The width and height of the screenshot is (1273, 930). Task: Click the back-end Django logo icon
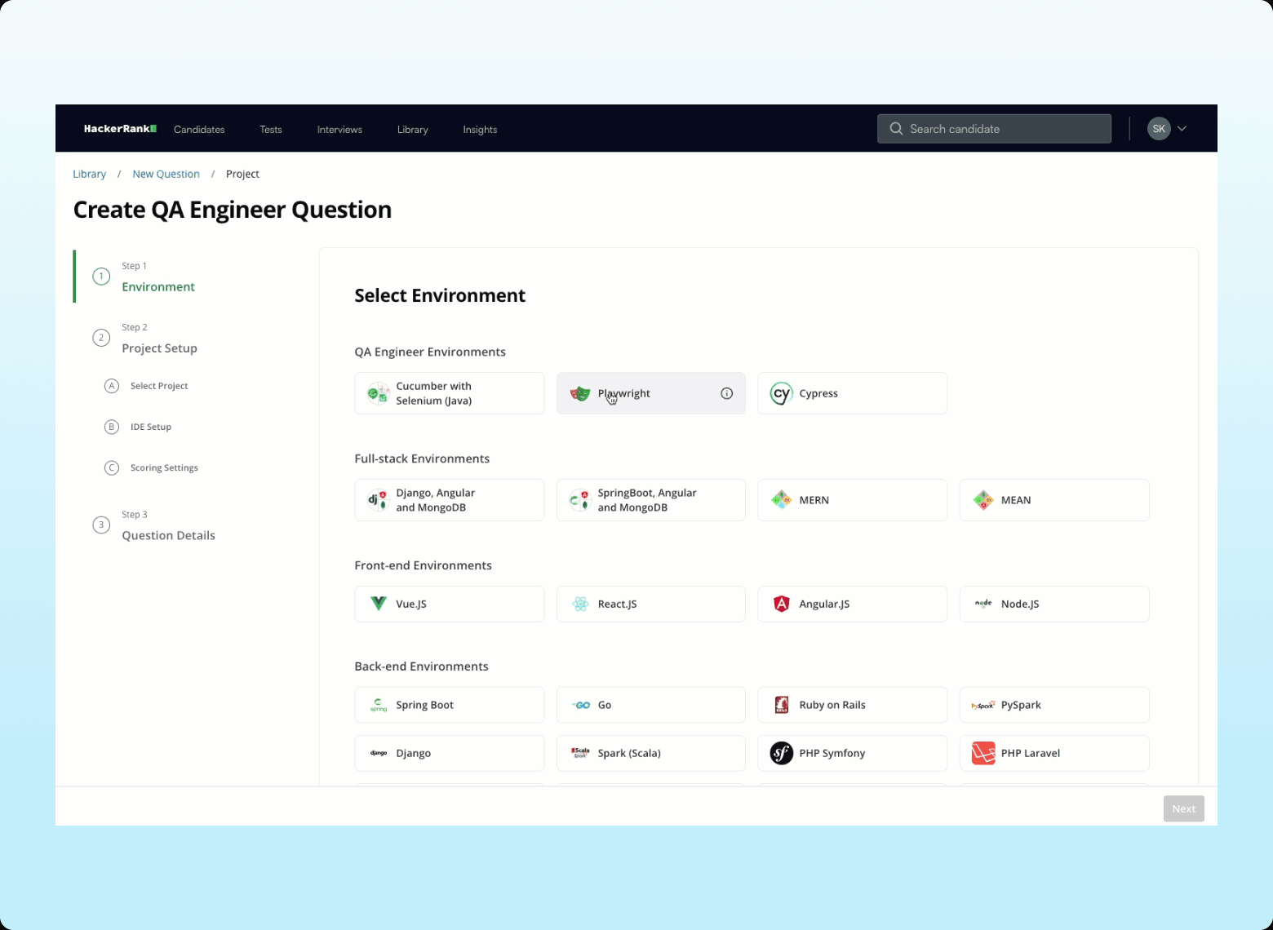coord(378,753)
